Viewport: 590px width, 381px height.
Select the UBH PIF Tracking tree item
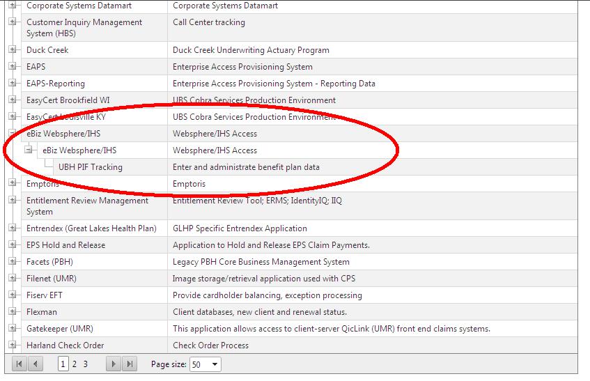point(91,167)
